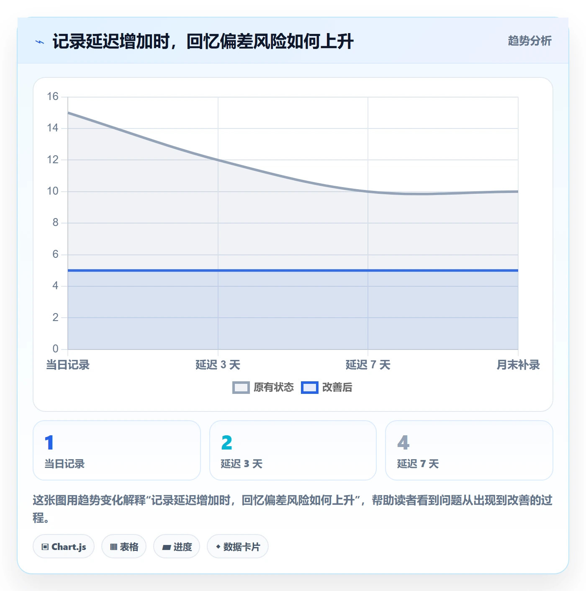
Task: Open the 当日记录 data card
Action: [x=117, y=450]
